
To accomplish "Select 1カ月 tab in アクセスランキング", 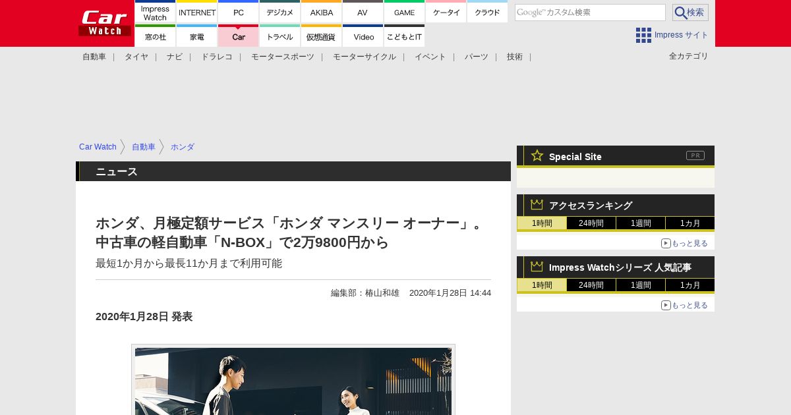I will [x=690, y=223].
